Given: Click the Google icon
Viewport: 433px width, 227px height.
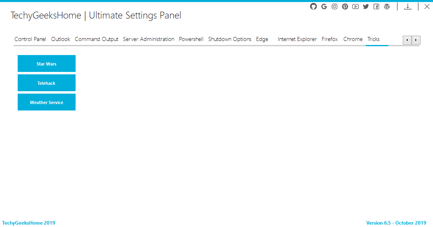Looking at the screenshot, I should click(324, 6).
